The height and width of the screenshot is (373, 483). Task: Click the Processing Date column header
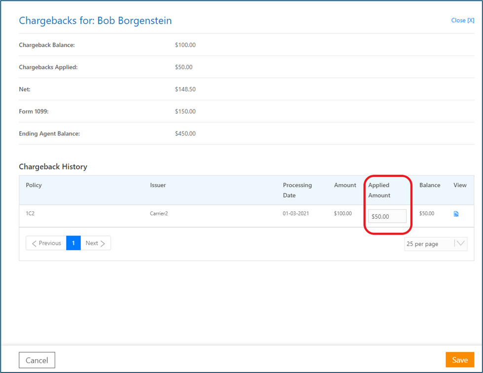coord(297,190)
